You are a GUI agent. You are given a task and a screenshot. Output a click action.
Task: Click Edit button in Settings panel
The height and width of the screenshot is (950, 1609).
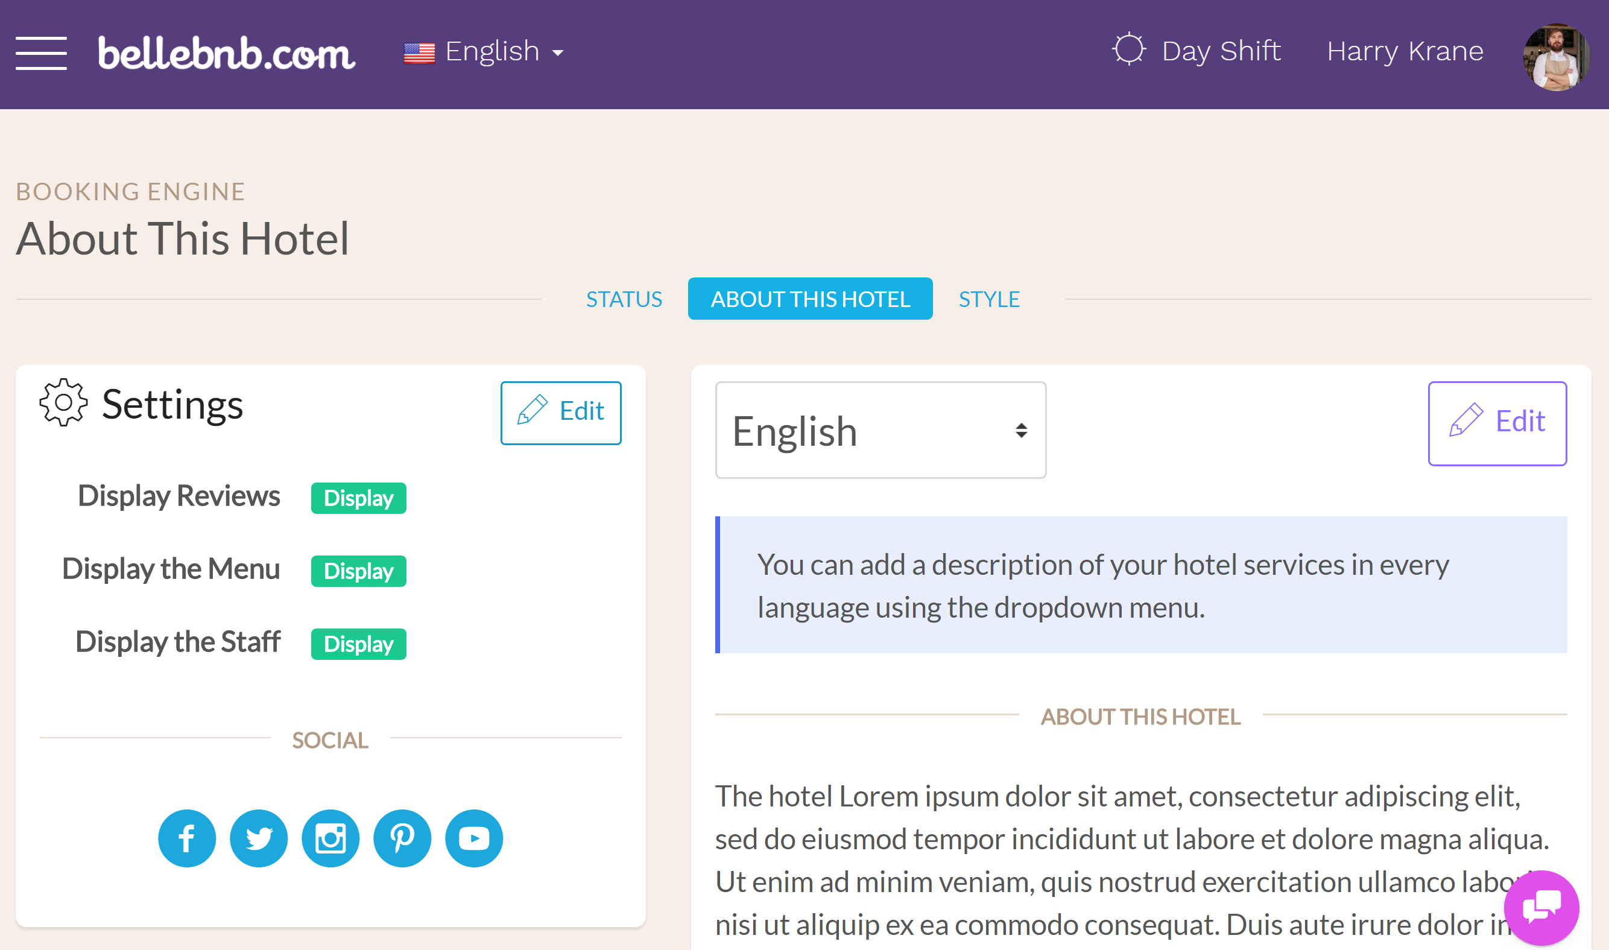tap(563, 411)
